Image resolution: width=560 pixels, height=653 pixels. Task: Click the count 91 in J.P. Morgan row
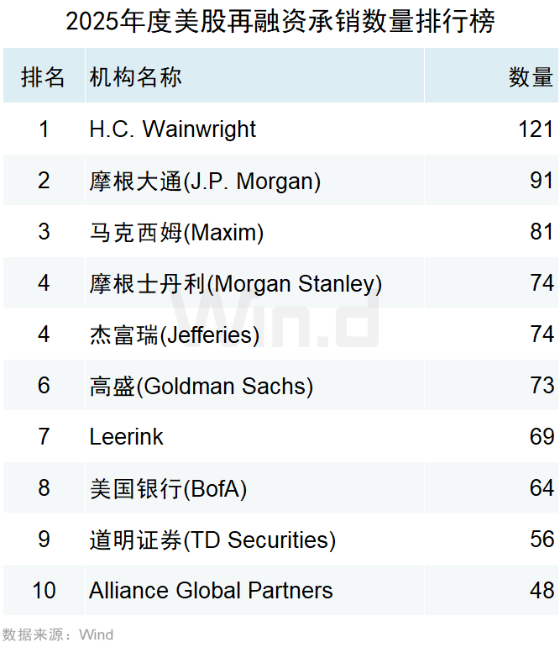[x=542, y=181]
